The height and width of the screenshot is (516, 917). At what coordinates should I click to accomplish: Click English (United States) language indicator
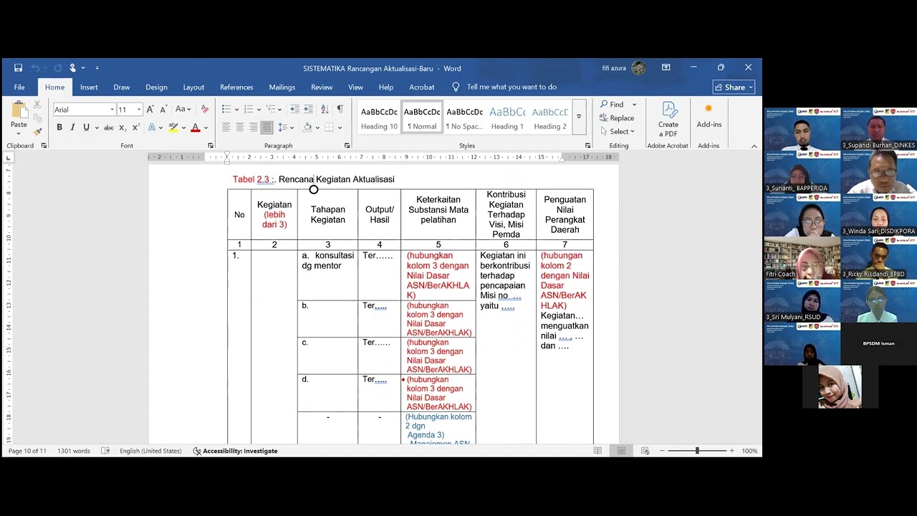pyautogui.click(x=150, y=451)
